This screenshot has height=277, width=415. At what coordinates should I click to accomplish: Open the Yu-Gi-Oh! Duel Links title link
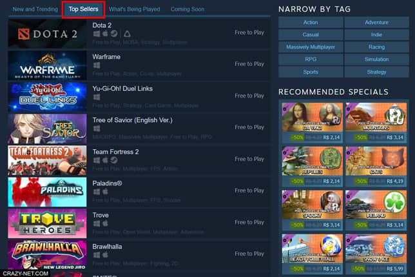tap(122, 88)
